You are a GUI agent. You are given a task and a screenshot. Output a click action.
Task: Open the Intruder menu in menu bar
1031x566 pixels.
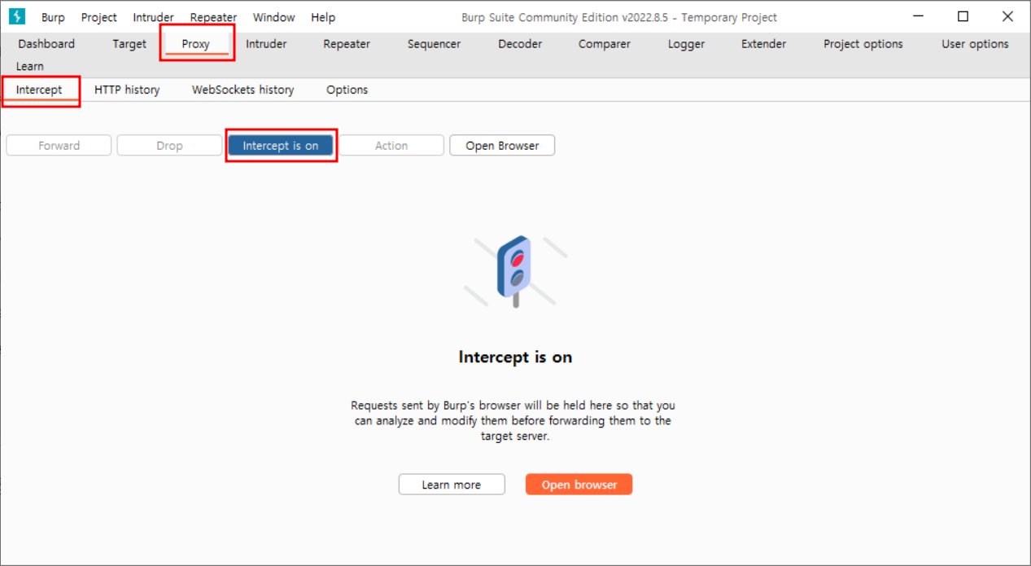coord(153,17)
